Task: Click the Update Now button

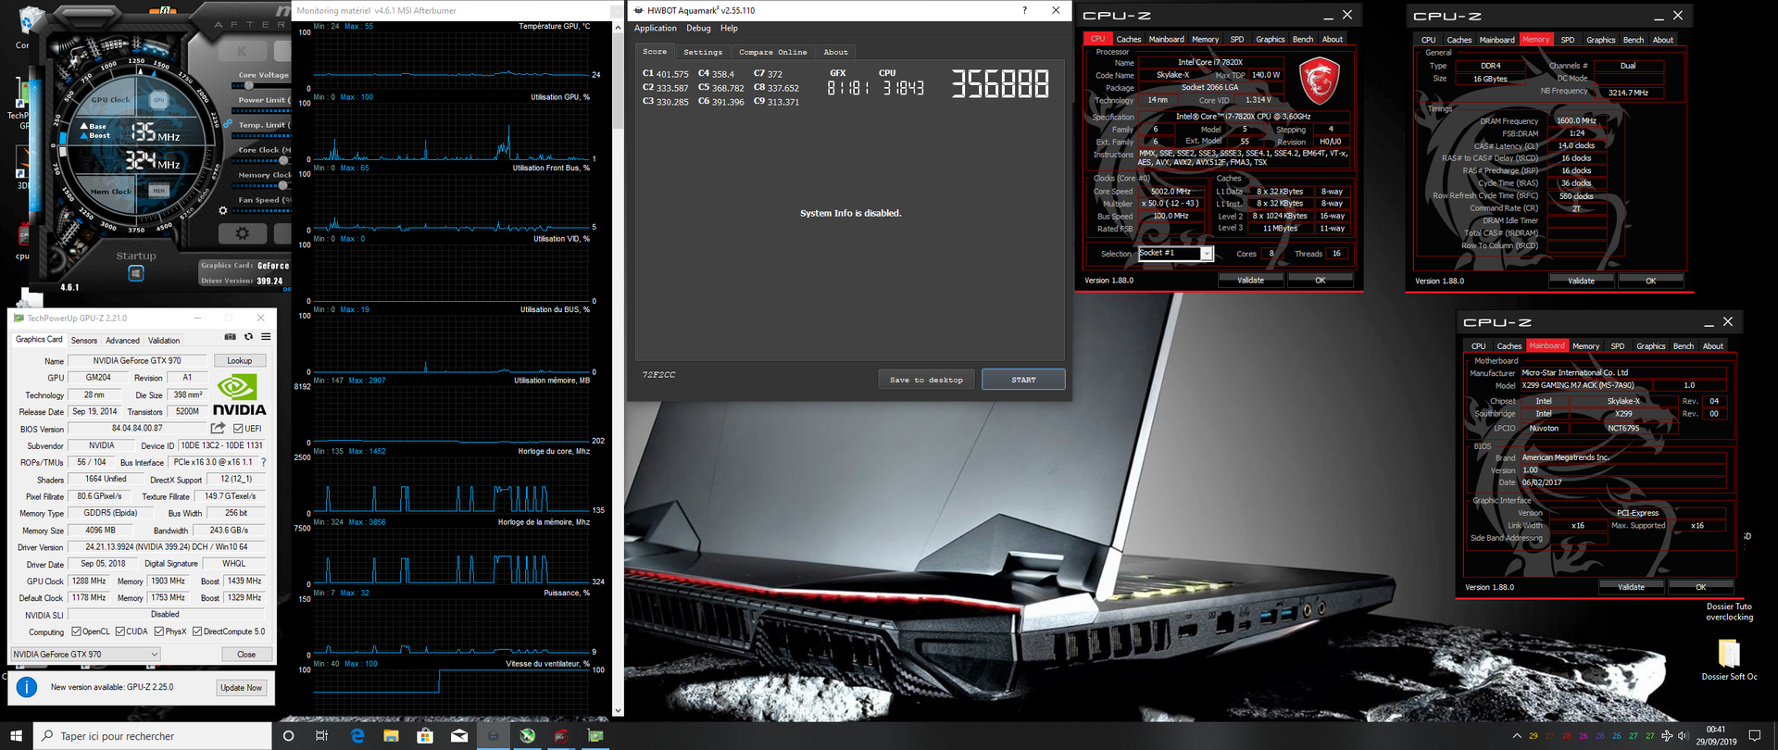Action: pos(241,688)
